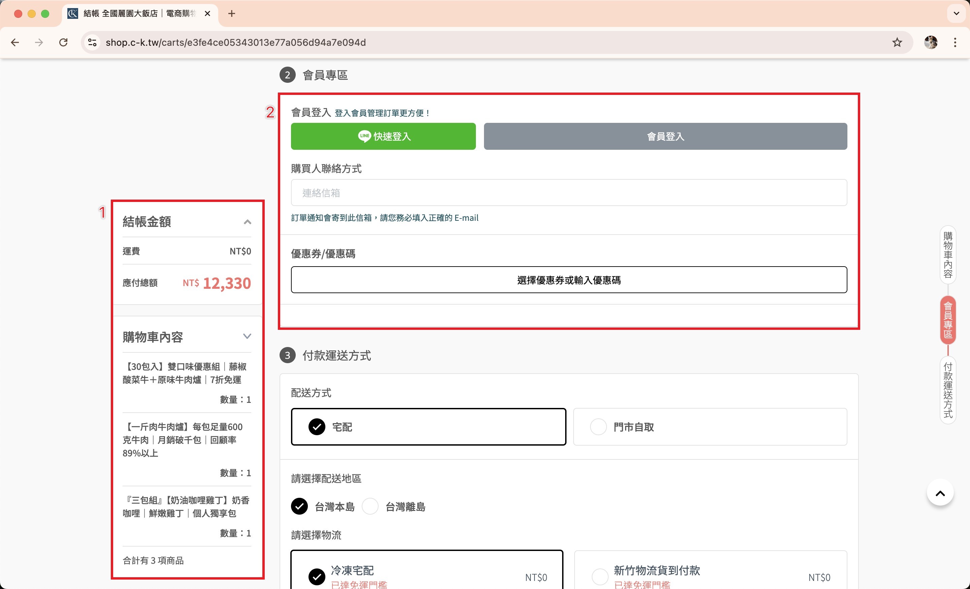Screen dimensions: 970x589
Task: Click the browser forward arrow
Action: [x=39, y=42]
